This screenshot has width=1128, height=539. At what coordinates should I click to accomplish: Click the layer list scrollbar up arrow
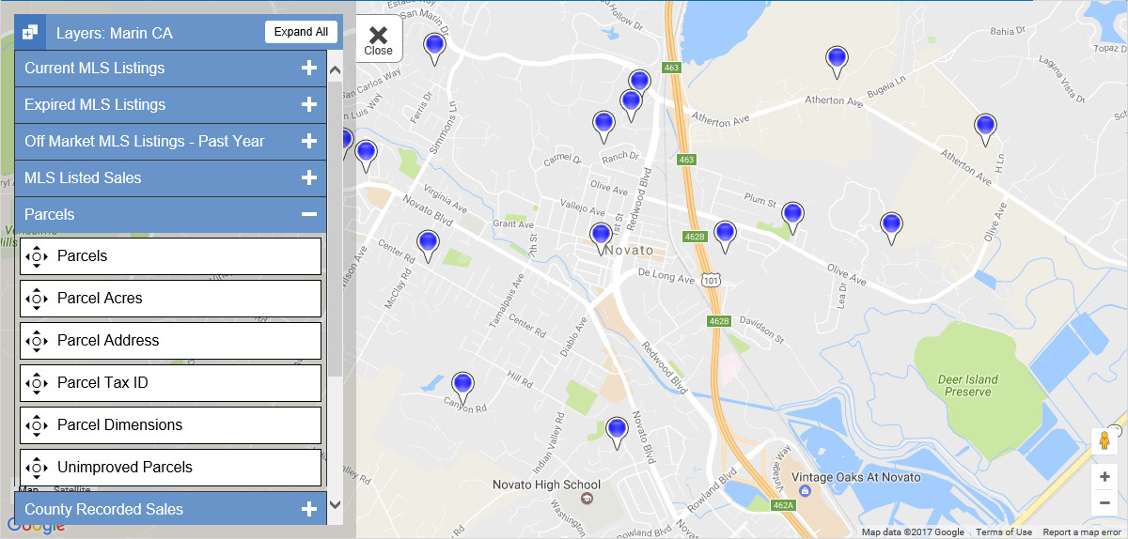pos(335,69)
